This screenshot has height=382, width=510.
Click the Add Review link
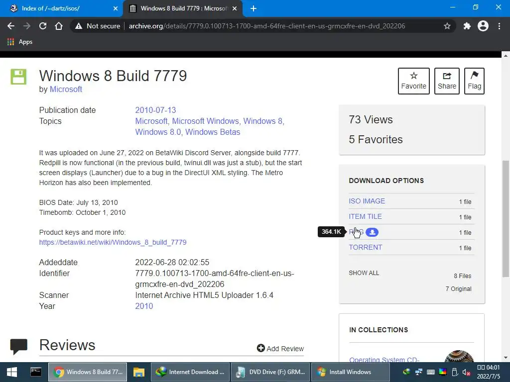280,348
